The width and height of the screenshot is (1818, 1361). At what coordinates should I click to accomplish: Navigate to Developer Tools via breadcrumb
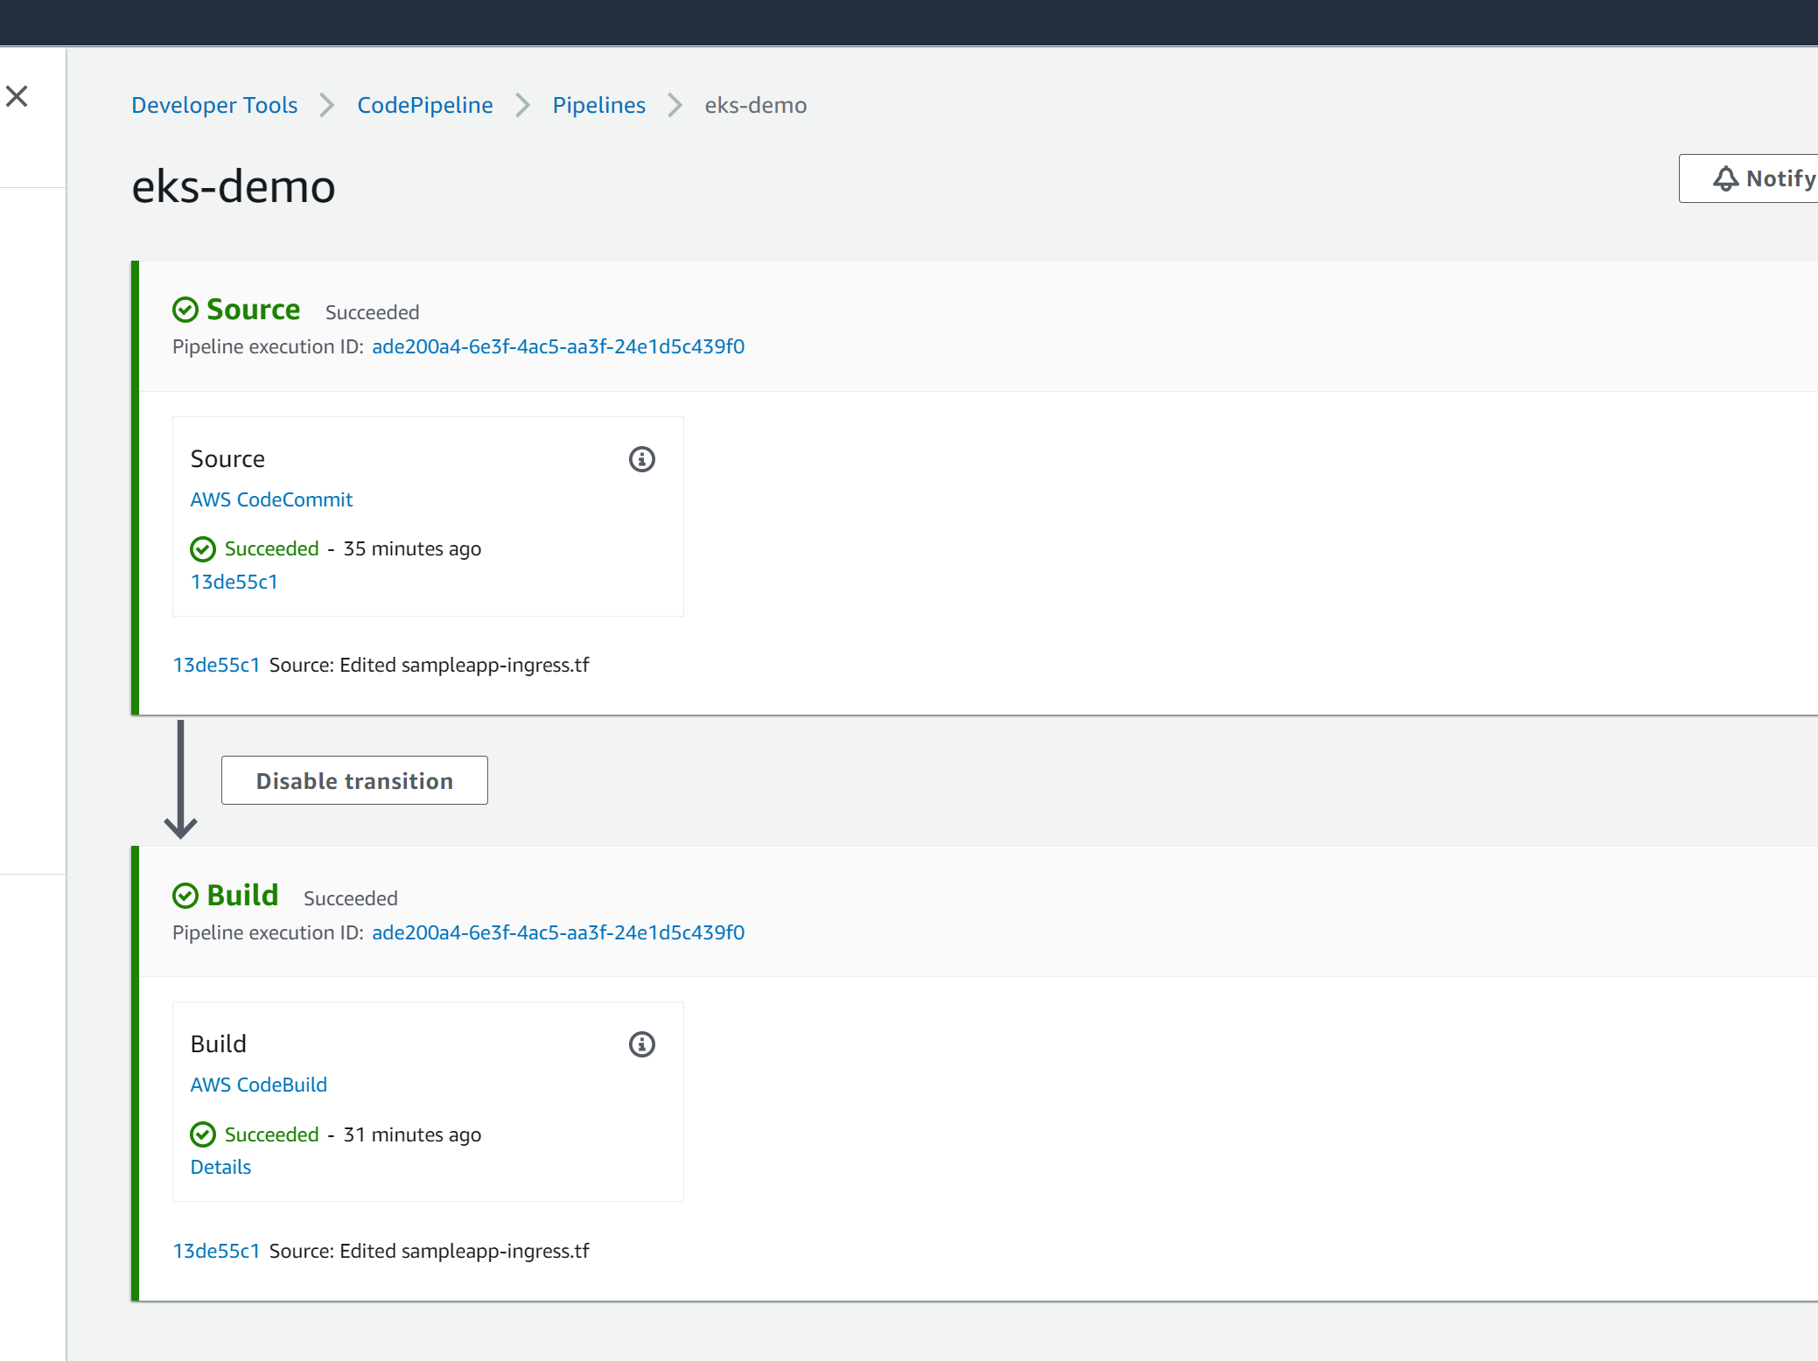[213, 105]
